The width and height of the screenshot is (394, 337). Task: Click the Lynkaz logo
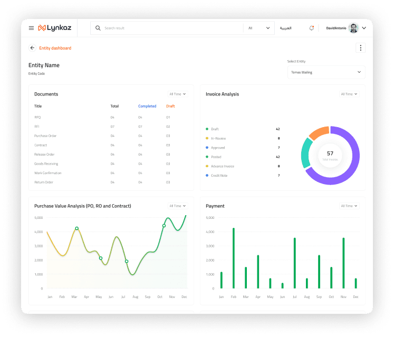54,28
